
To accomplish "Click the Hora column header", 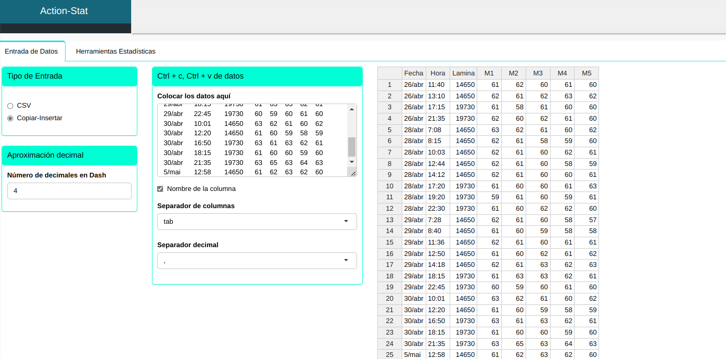I will (438, 73).
